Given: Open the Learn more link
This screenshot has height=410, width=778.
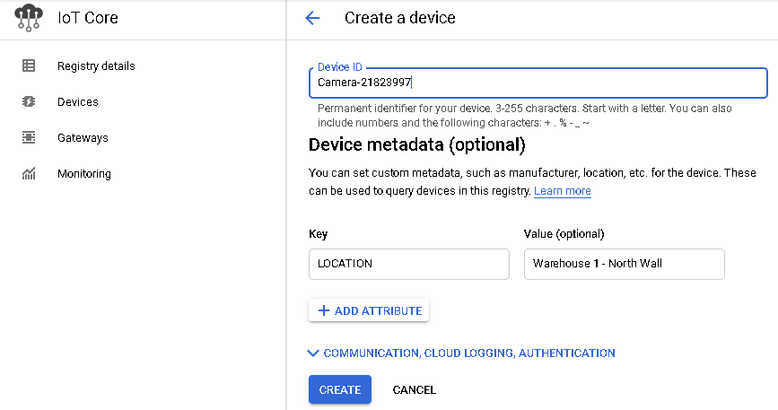Looking at the screenshot, I should 562,191.
